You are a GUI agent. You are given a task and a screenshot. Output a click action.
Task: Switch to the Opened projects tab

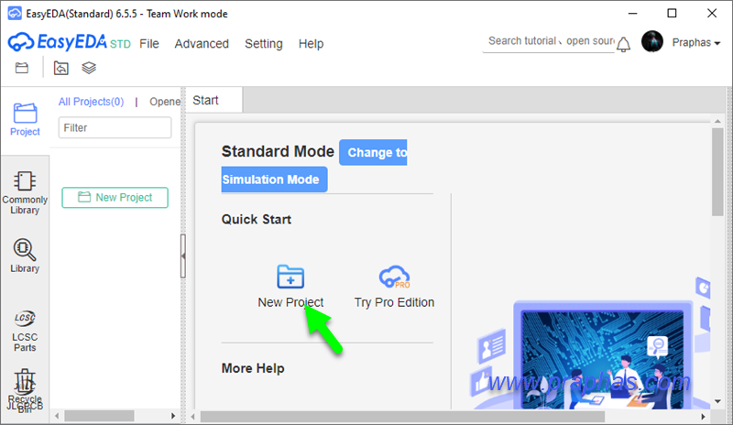[x=165, y=102]
